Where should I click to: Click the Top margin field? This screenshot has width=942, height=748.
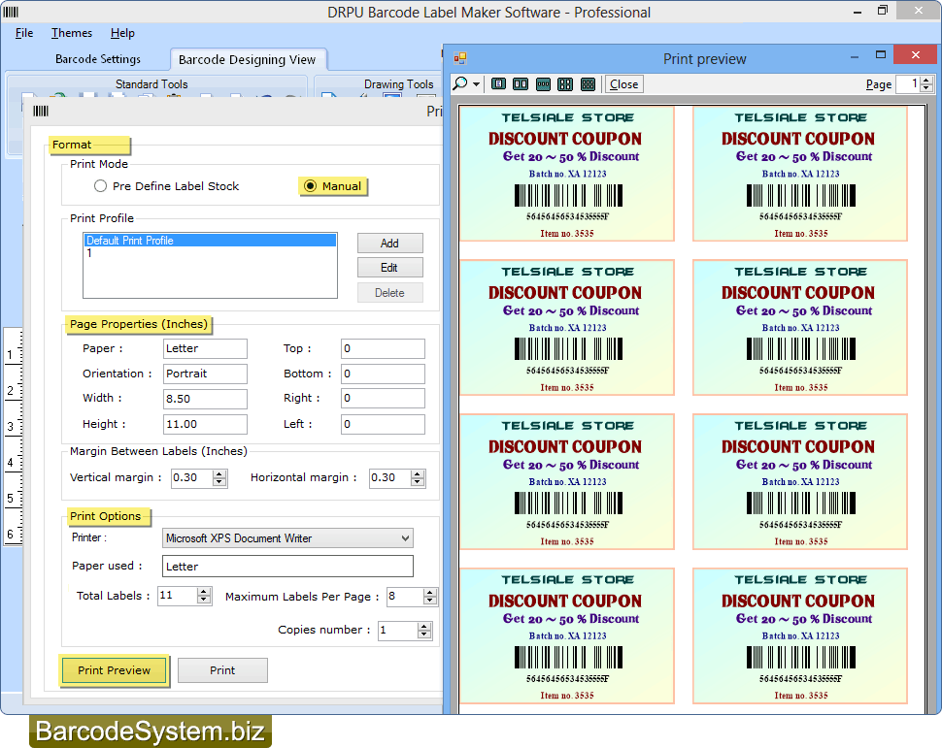pyautogui.click(x=383, y=349)
